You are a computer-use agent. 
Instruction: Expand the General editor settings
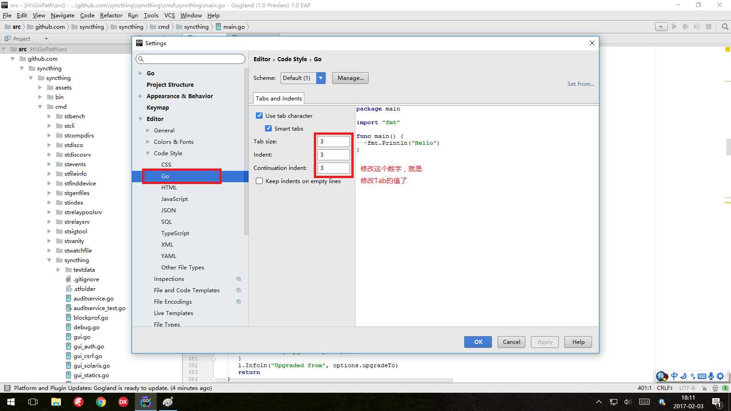(148, 130)
